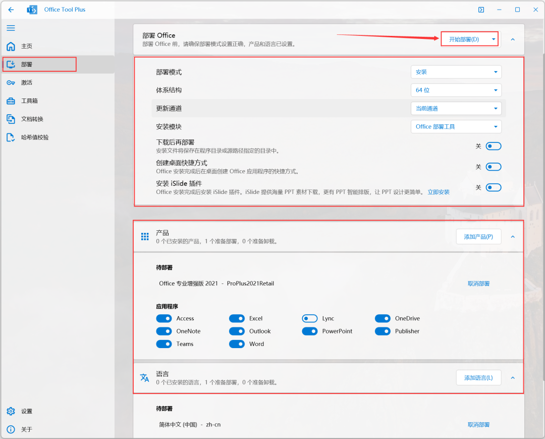
Task: Open the 部署模式 dropdown showing 安装
Action: coord(456,72)
